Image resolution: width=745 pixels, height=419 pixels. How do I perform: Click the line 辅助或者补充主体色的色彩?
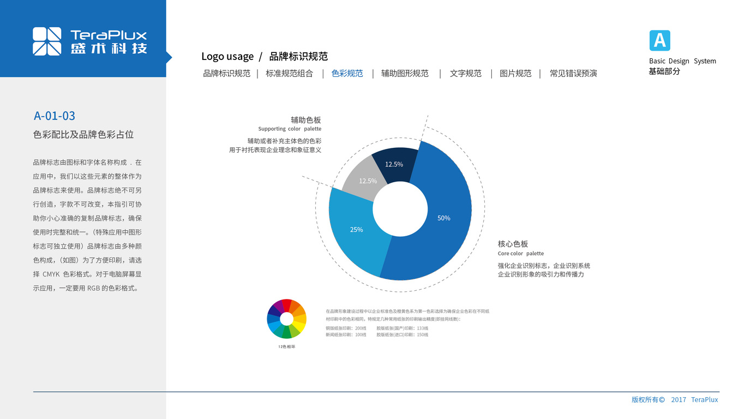[284, 141]
